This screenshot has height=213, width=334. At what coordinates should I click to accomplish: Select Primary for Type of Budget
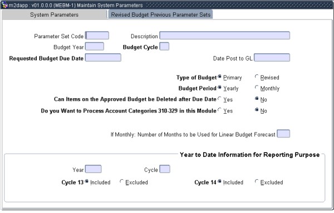click(x=219, y=77)
